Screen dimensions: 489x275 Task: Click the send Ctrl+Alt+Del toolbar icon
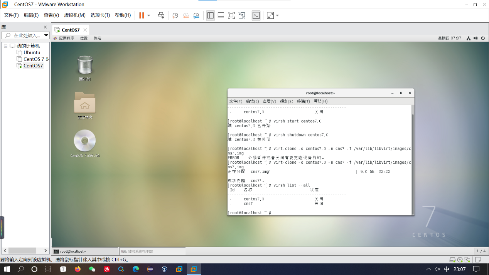[161, 15]
